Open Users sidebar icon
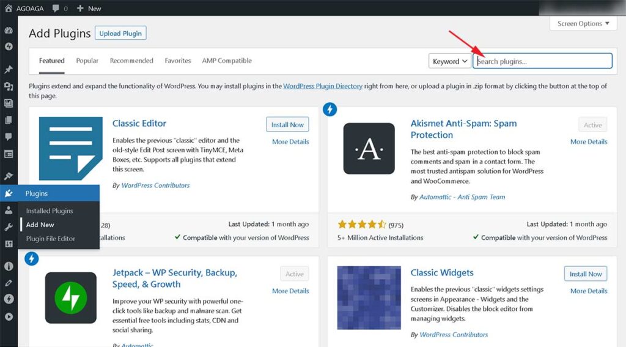Viewport: 626px width, 347px height. (9, 211)
